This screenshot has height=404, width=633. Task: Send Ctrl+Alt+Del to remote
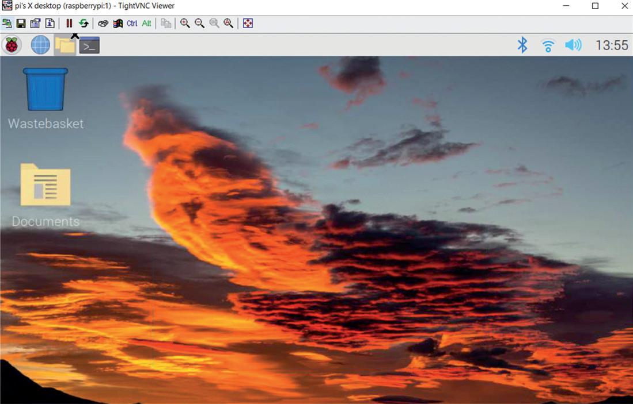point(103,24)
